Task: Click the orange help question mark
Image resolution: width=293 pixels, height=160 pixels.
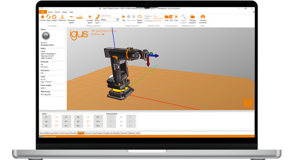Action: (x=248, y=103)
